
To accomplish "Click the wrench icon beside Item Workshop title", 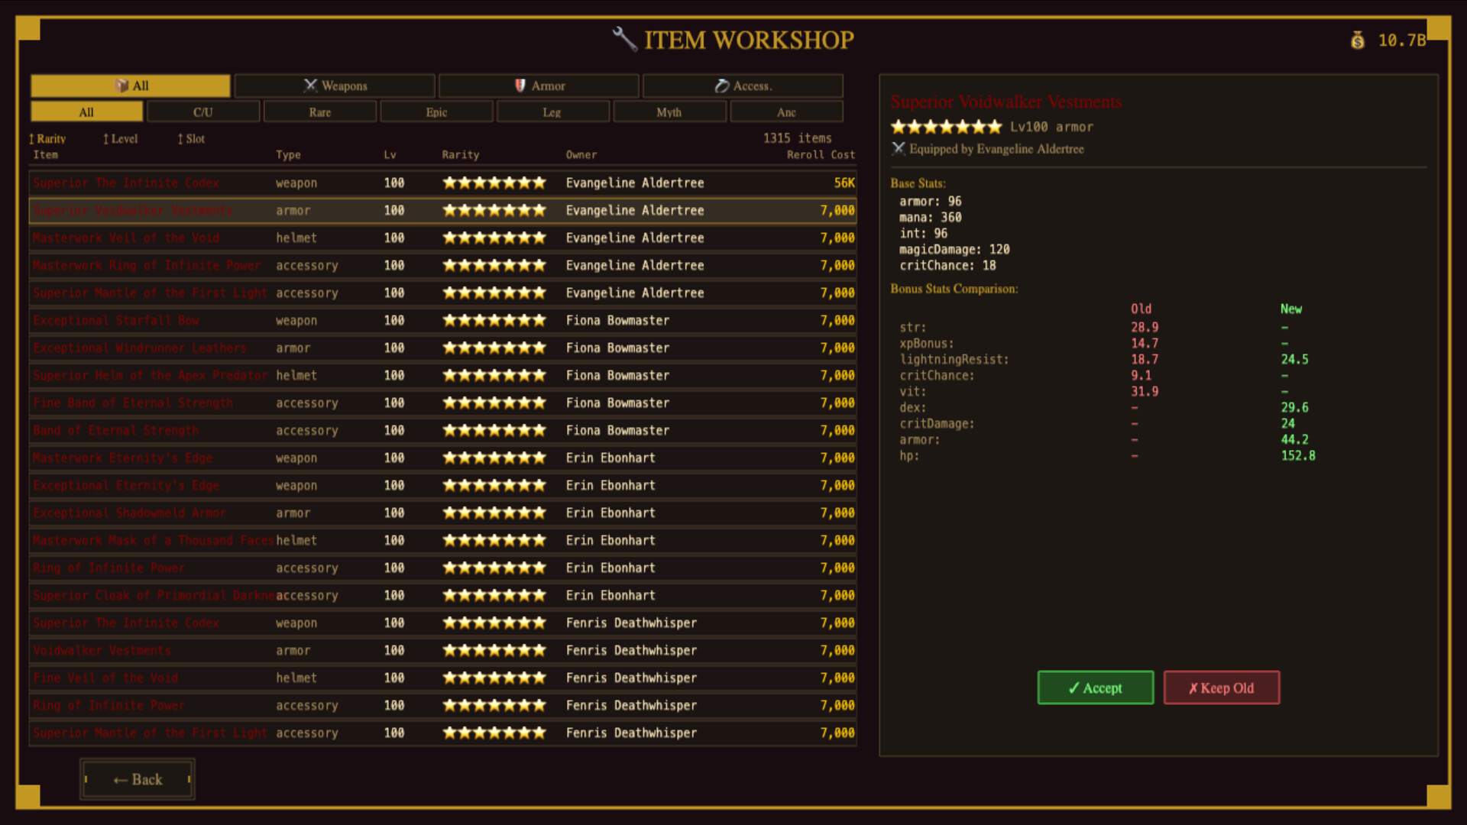I will [x=625, y=40].
